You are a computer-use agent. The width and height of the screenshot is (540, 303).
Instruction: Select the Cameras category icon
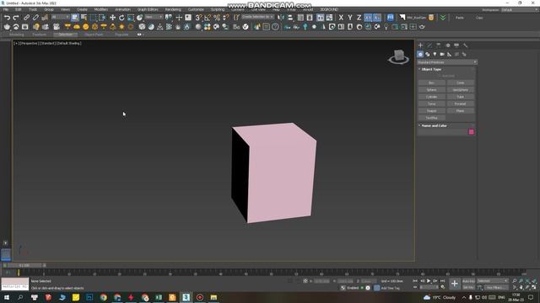coord(442,54)
